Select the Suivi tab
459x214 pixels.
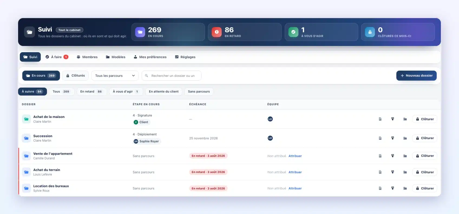[30, 57]
